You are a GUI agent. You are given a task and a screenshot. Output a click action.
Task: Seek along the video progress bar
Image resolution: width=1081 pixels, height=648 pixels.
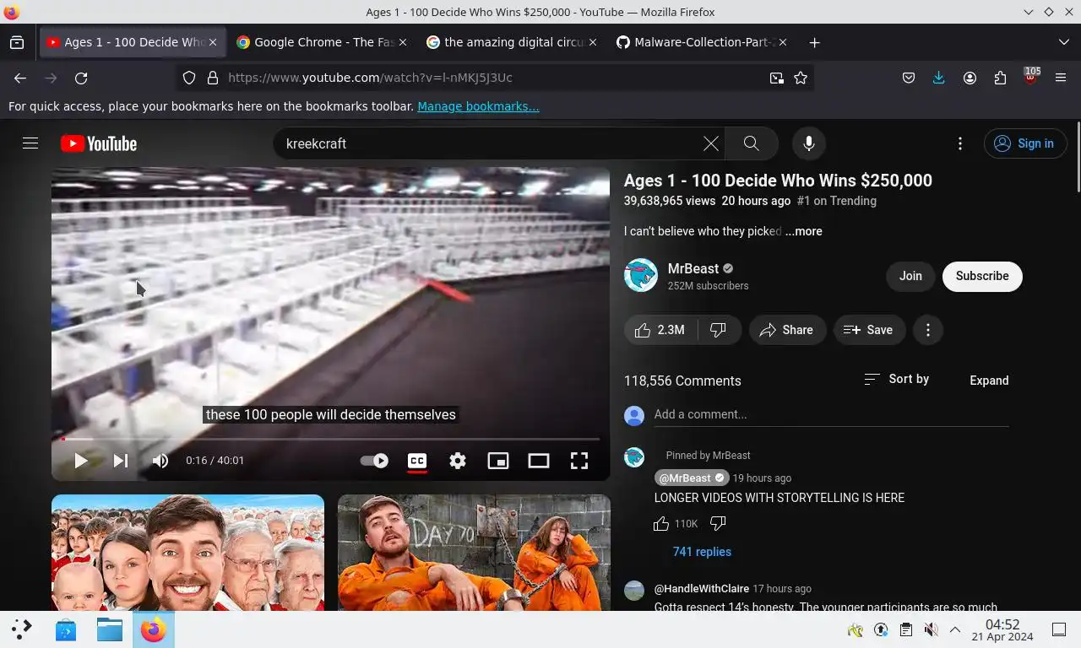[x=330, y=439]
